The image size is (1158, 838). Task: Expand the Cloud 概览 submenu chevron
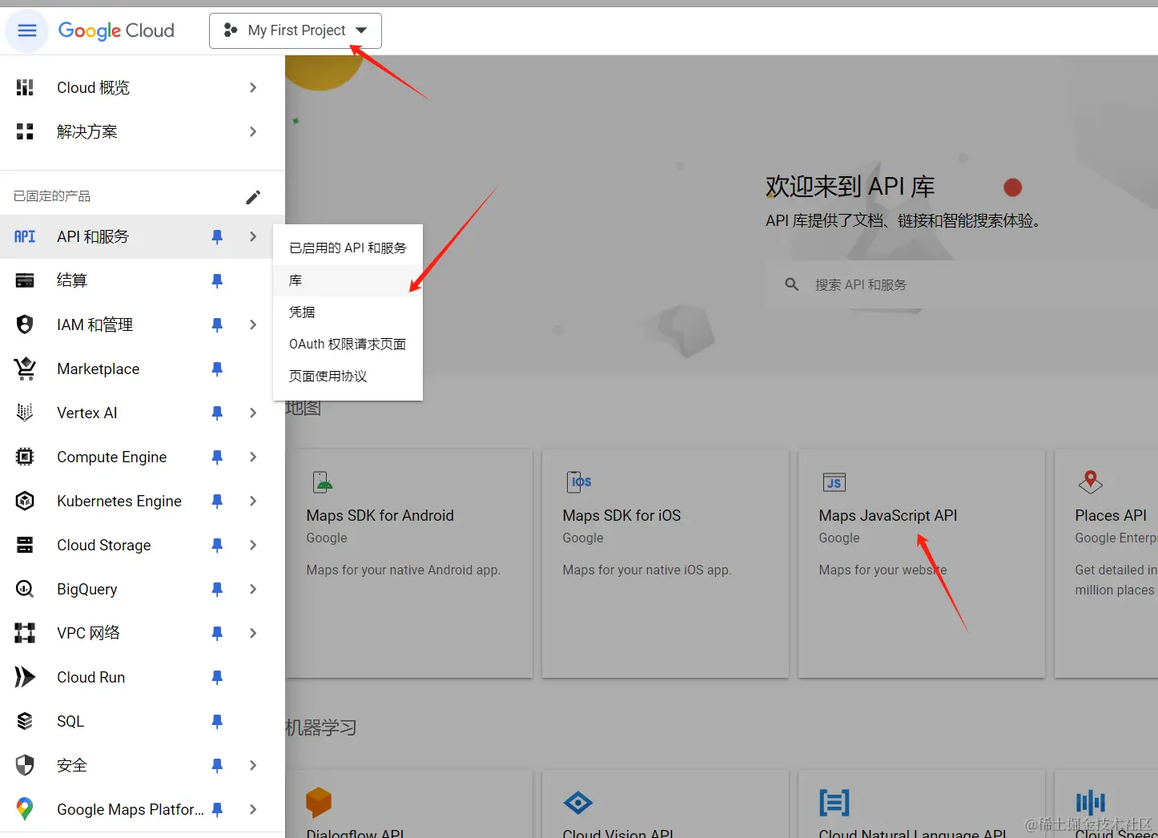pyautogui.click(x=253, y=87)
